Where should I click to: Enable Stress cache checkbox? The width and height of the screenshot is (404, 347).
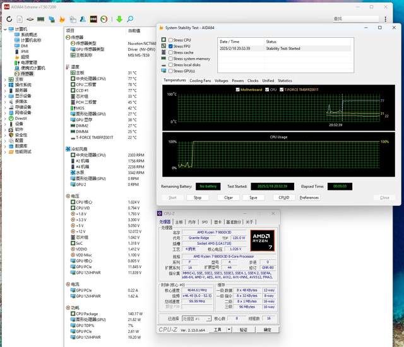coord(170,52)
